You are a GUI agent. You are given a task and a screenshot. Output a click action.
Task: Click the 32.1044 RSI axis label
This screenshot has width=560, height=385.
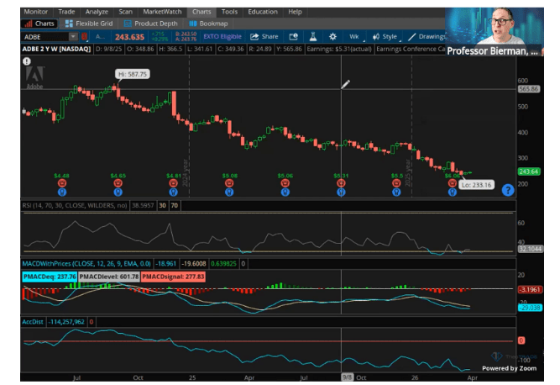[x=530, y=249]
